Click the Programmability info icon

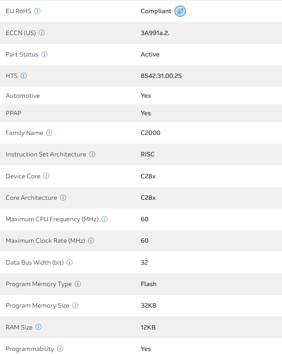tap(60, 349)
